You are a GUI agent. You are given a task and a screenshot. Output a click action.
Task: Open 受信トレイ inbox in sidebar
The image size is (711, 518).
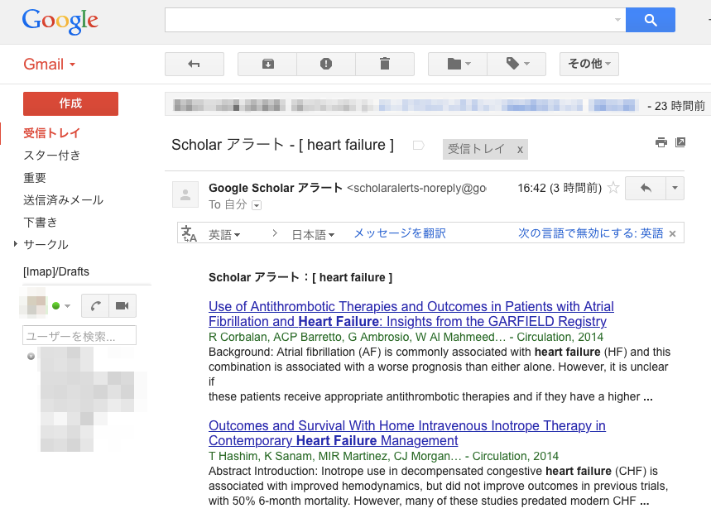(51, 132)
